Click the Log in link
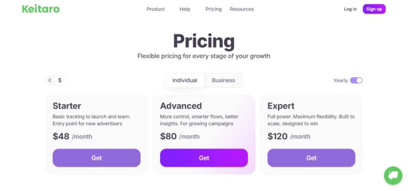Image resolution: width=408 pixels, height=191 pixels. pos(350,9)
